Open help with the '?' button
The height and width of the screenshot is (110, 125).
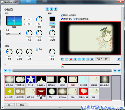pos(51,9)
